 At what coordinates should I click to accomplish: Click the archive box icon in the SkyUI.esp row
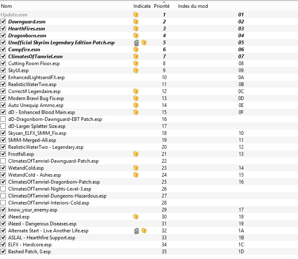[x=136, y=70]
